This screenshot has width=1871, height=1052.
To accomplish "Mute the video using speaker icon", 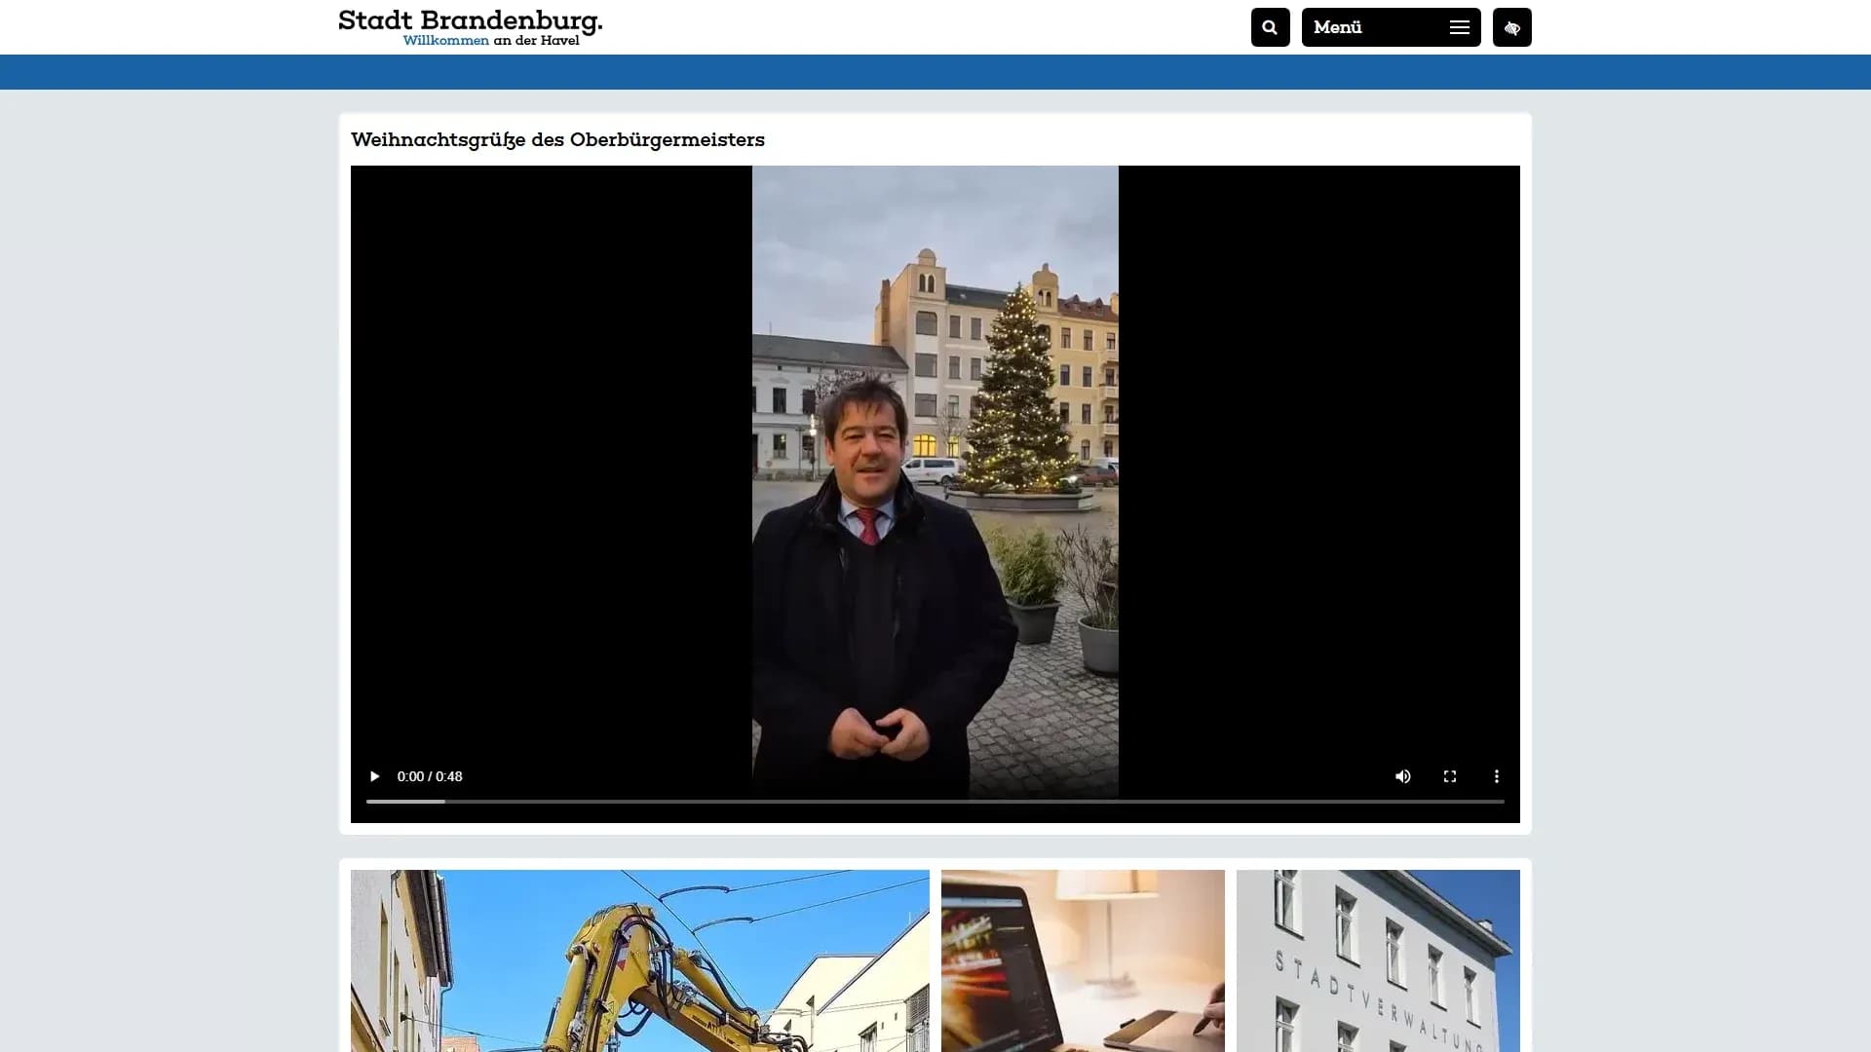I will (1402, 776).
